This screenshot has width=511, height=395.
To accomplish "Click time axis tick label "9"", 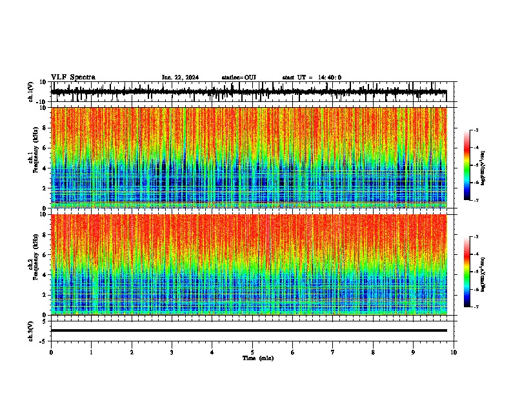I will (413, 352).
